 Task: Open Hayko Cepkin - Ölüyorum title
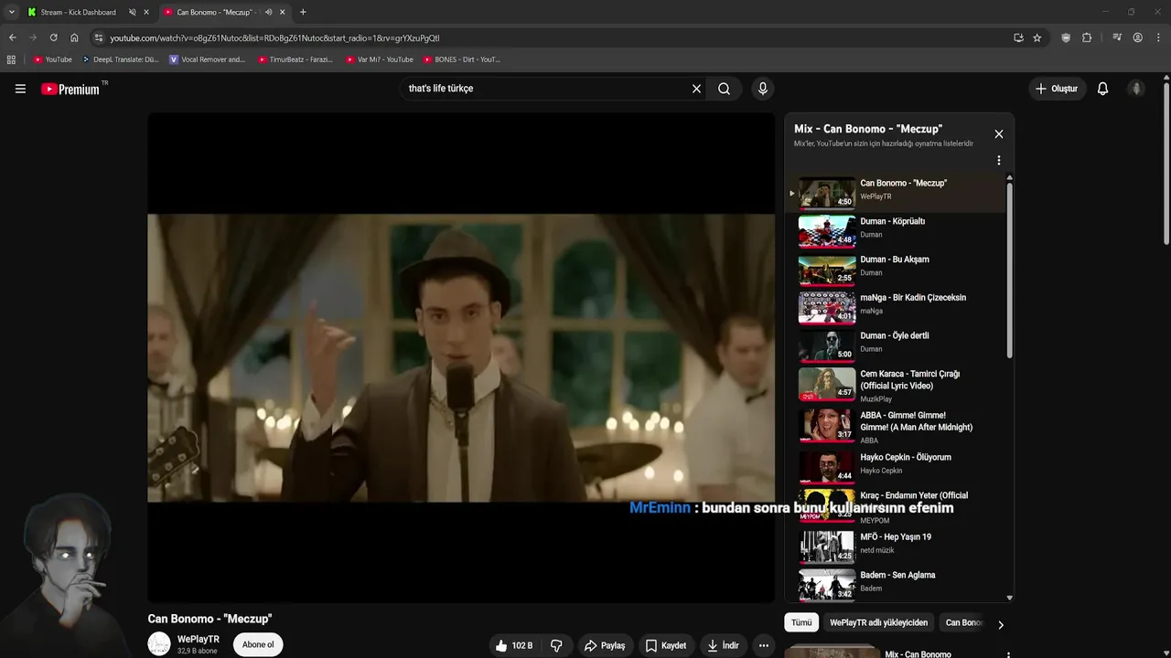[906, 457]
